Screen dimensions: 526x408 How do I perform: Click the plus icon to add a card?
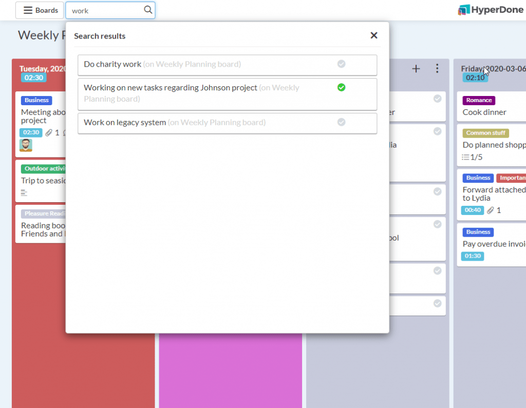pos(416,68)
